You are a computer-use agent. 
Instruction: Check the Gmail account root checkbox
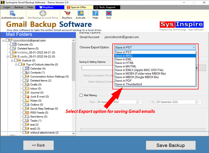point(7,40)
